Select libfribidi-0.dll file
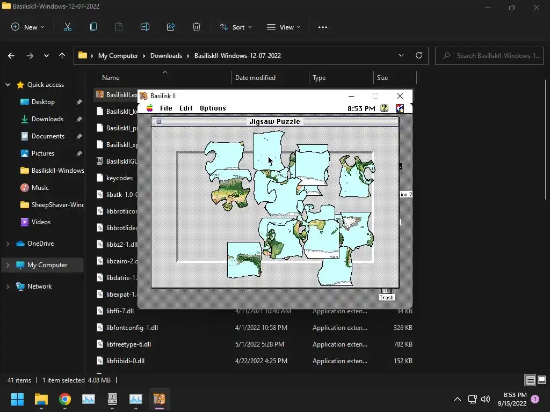Image resolution: width=550 pixels, height=412 pixels. point(125,361)
